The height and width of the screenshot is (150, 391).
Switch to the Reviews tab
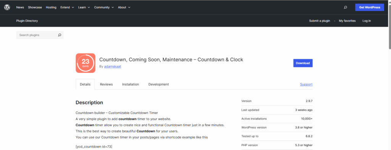(x=106, y=85)
